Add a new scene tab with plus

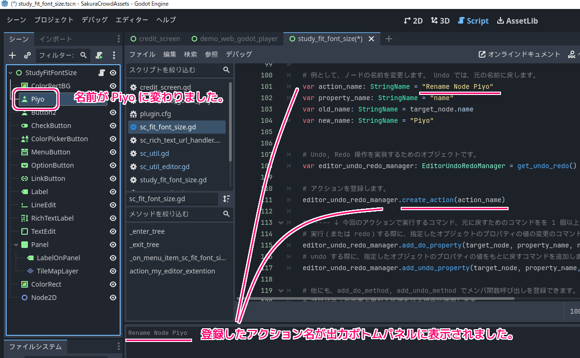pyautogui.click(x=389, y=39)
